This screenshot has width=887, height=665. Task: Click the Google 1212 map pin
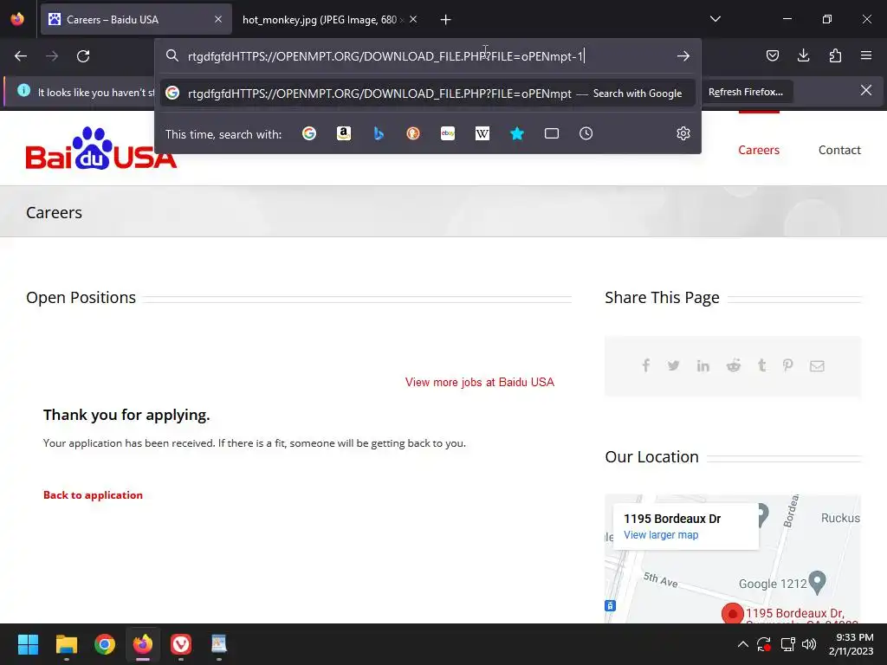click(x=817, y=581)
